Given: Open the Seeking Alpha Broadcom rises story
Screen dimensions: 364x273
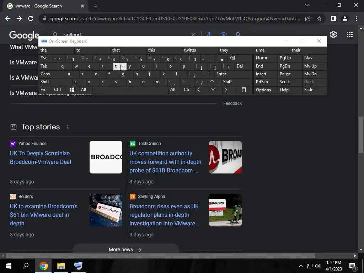Looking at the screenshot, I should coord(164,215).
